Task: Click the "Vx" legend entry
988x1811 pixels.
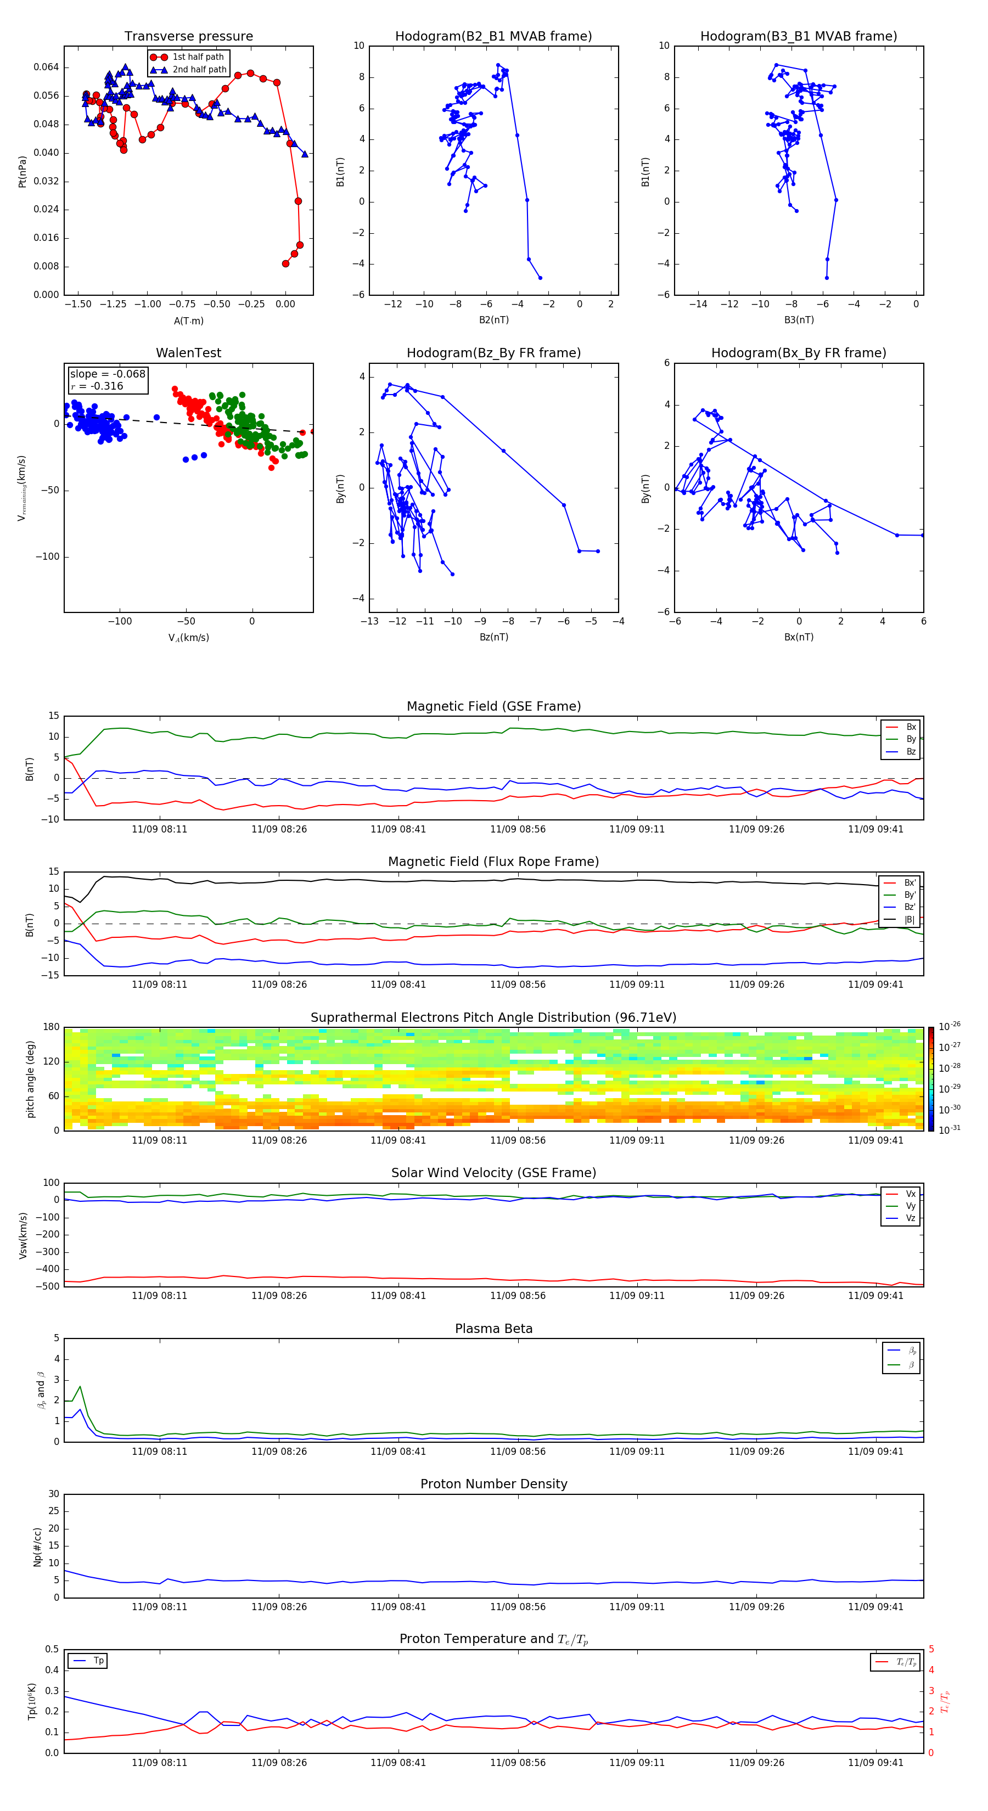Action: pyautogui.click(x=901, y=1194)
